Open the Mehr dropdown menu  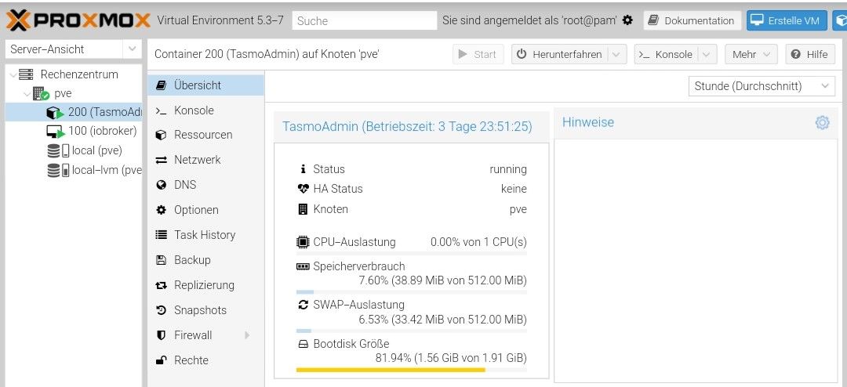pyautogui.click(x=751, y=55)
